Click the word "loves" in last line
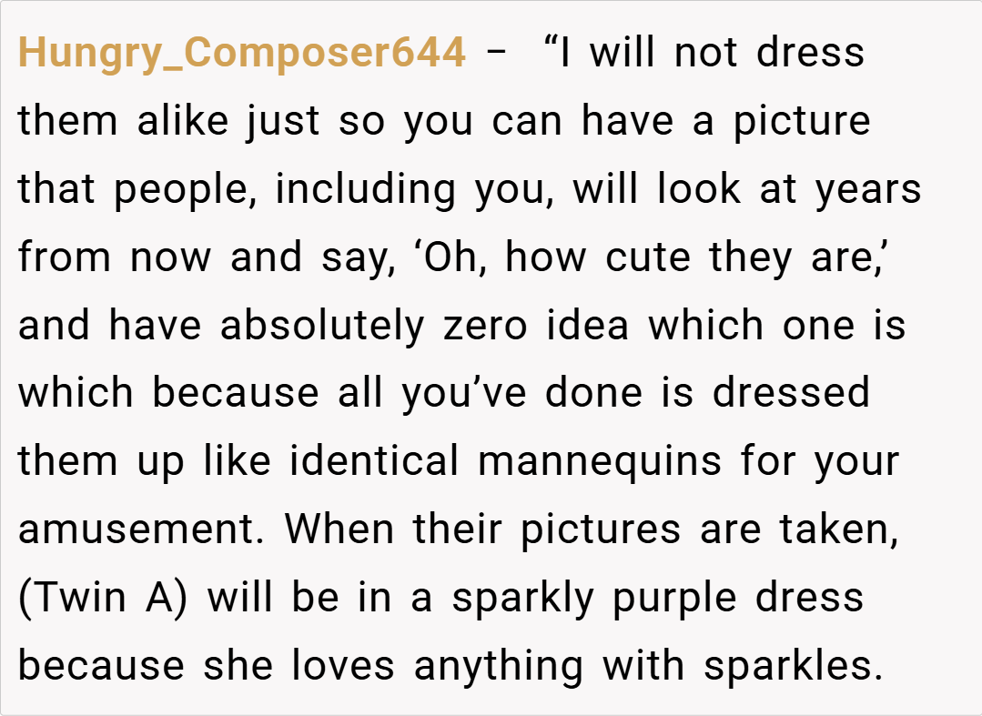Screen dimensions: 982x716 (x=343, y=666)
